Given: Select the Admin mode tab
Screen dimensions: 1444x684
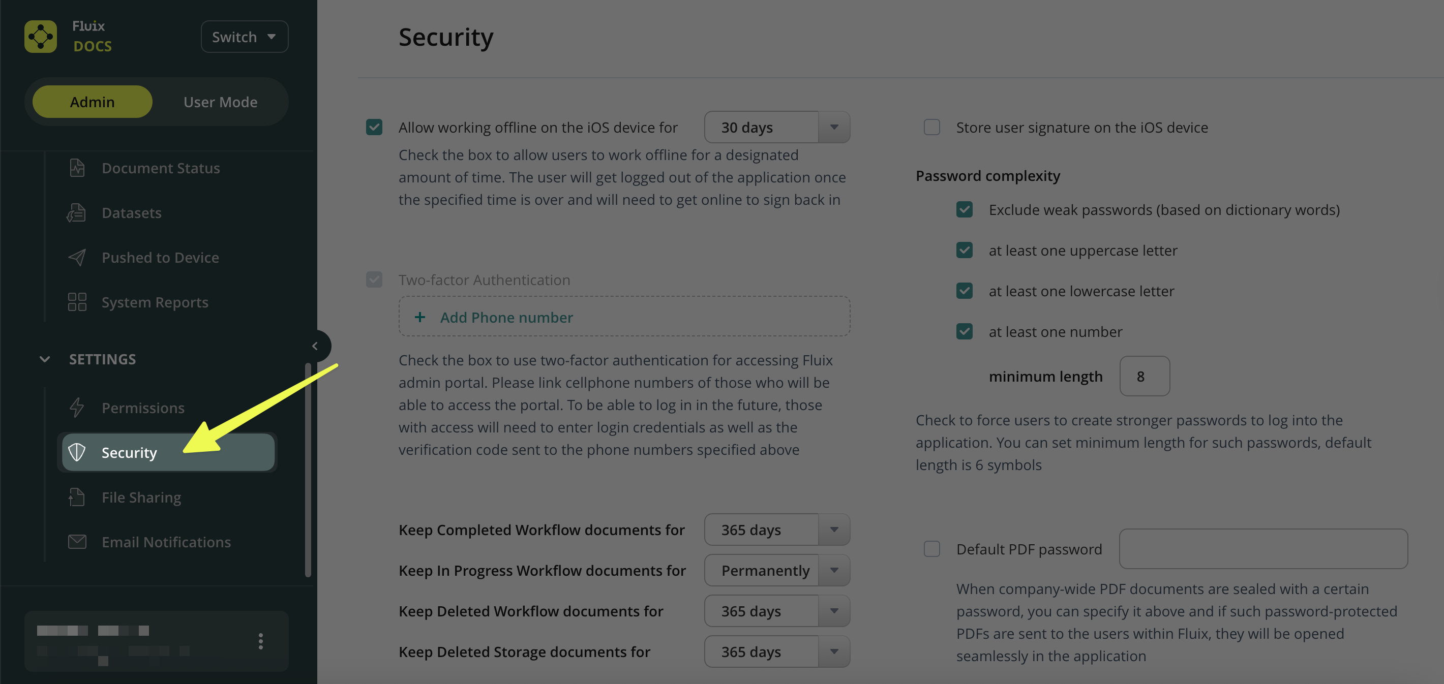Looking at the screenshot, I should point(93,102).
